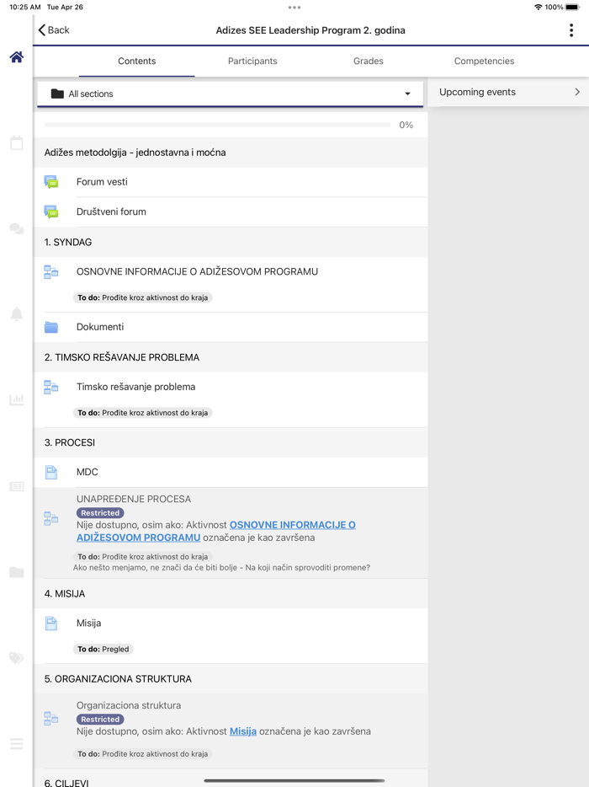Open OSNOVNE INFORMACIJE O ADIŽESOVOM PROGRAMU activity
Screen dimensions: 589x787
point(231,285)
